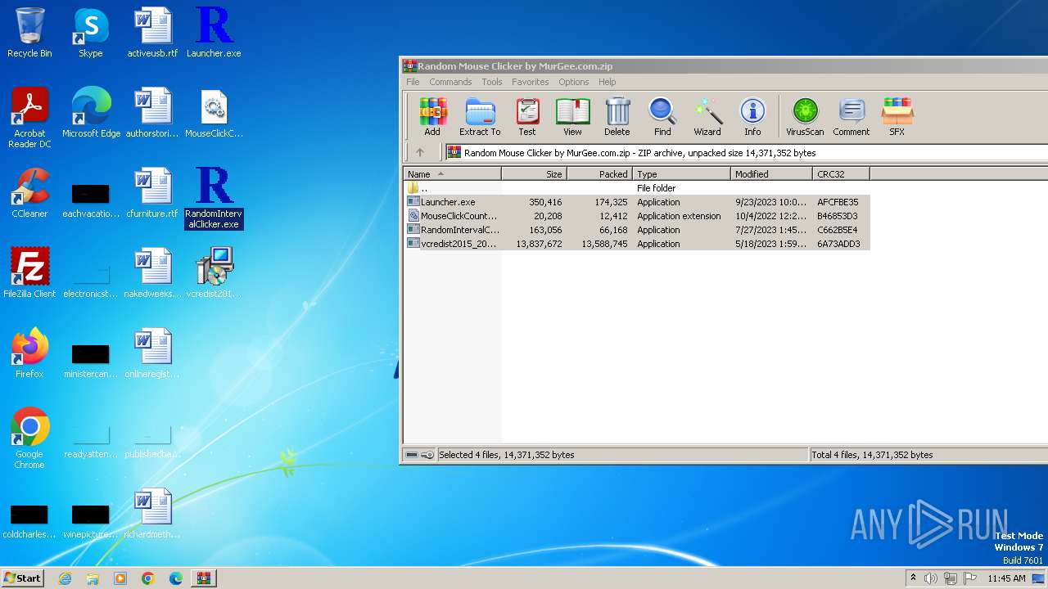Select RandomIntervalClicker.exe desktop icon
The height and width of the screenshot is (589, 1048).
point(214,198)
